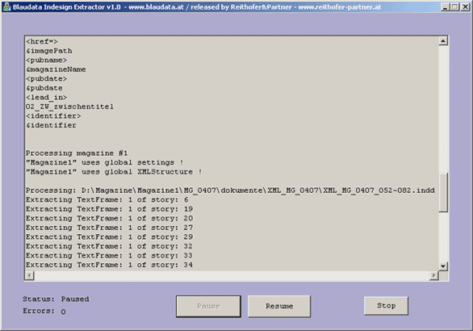
Task: Click the 'story: 20' extraction line
Action: coord(109,218)
